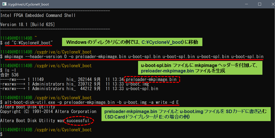Click the ----rwx---+ permissions text
The width and height of the screenshot is (275, 138).
click(13, 79)
